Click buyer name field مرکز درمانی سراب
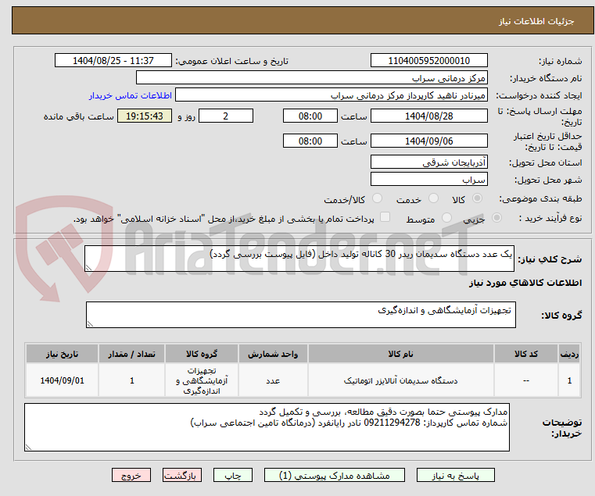Screen dimensions: 595x496 pyautogui.click(x=311, y=78)
